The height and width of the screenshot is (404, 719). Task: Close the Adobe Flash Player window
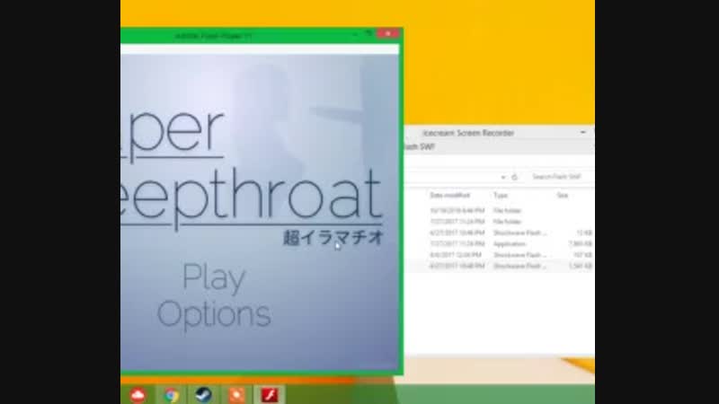click(388, 34)
